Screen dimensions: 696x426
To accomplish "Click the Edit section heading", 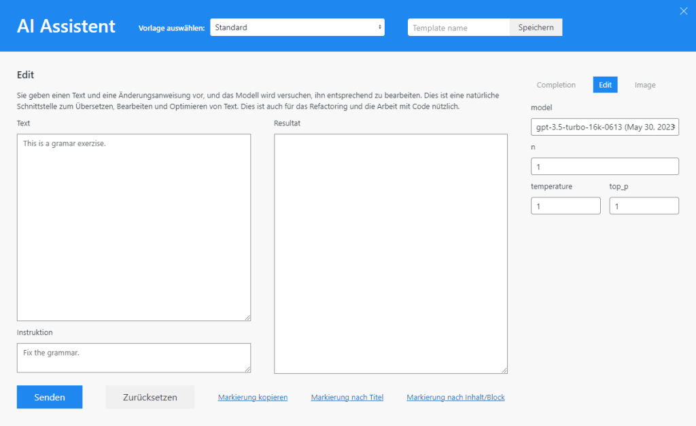I will point(25,75).
